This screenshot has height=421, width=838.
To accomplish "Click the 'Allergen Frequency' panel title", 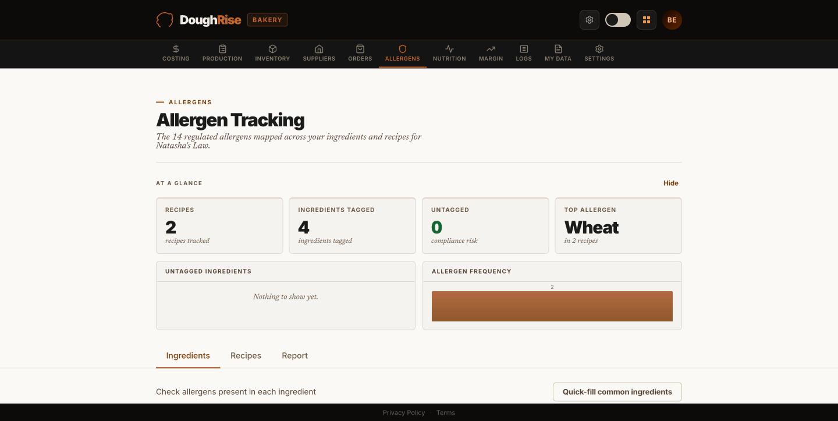I will [471, 271].
